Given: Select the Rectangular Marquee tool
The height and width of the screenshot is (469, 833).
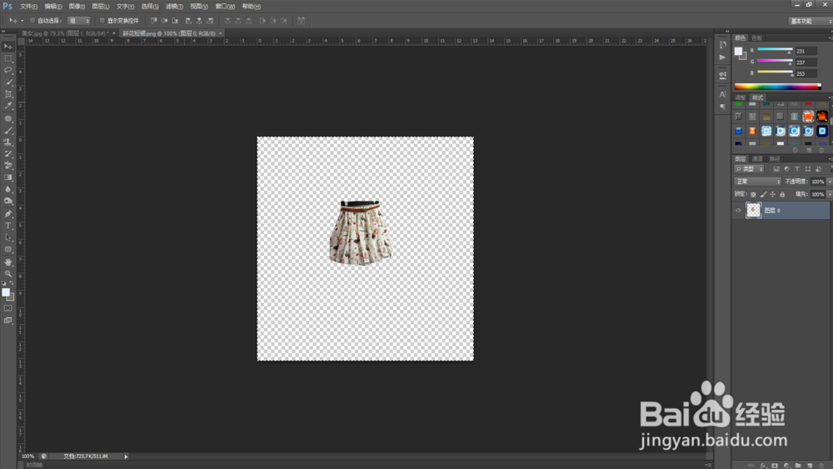Looking at the screenshot, I should 8,58.
